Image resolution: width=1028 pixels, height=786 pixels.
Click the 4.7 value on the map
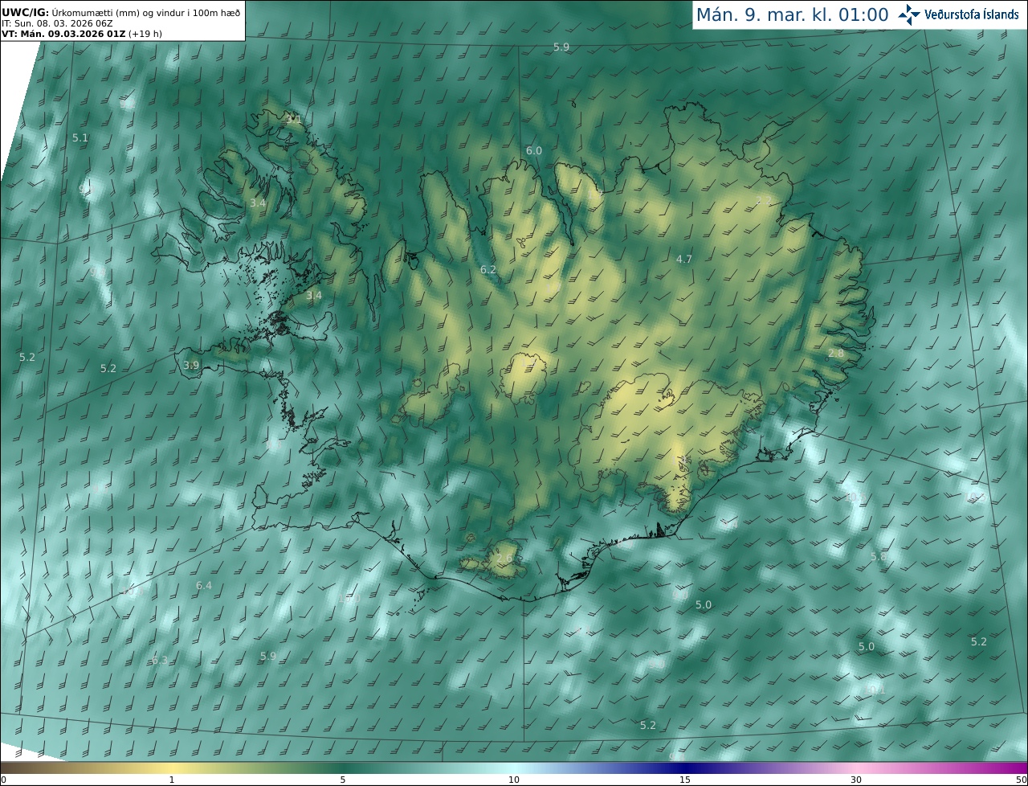click(684, 259)
